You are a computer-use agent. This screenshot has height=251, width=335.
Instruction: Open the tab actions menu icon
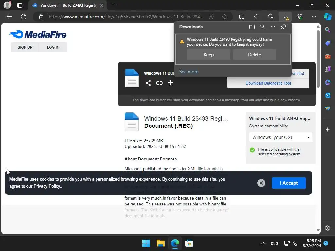pyautogui.click(x=20, y=5)
